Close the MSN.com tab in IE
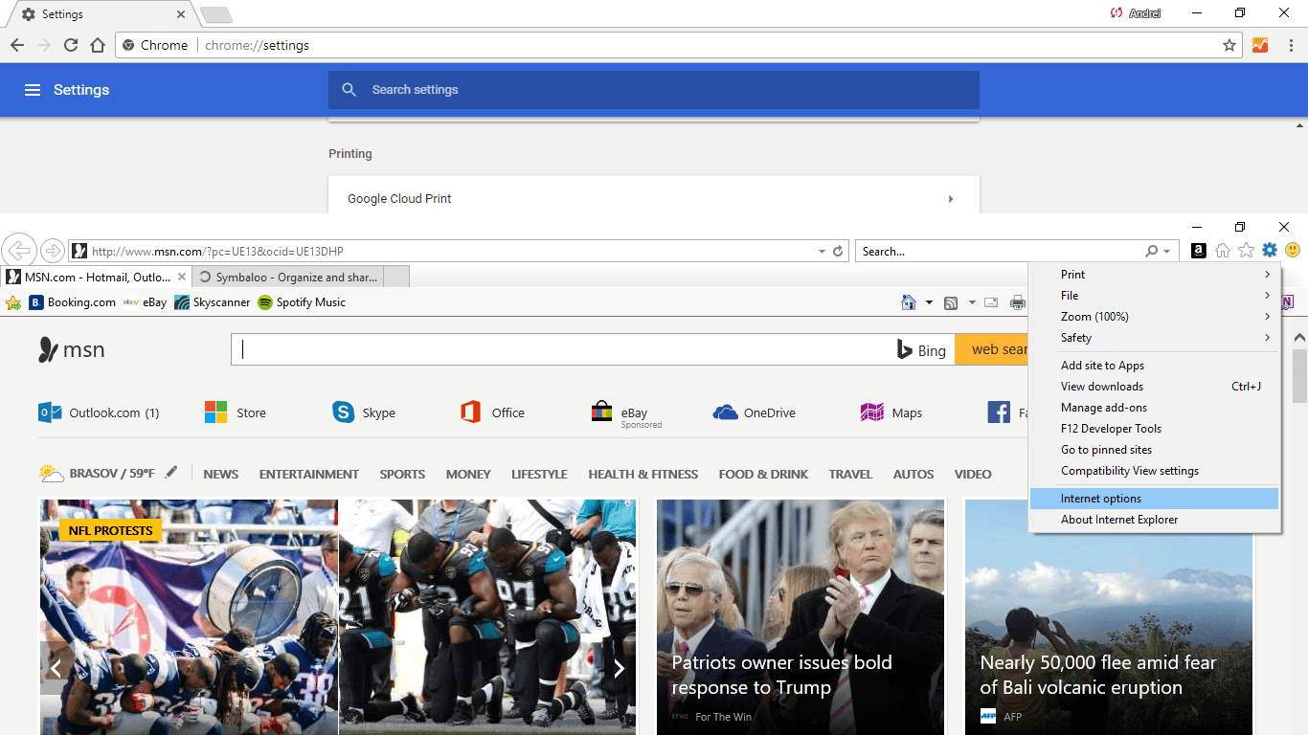 tap(182, 278)
